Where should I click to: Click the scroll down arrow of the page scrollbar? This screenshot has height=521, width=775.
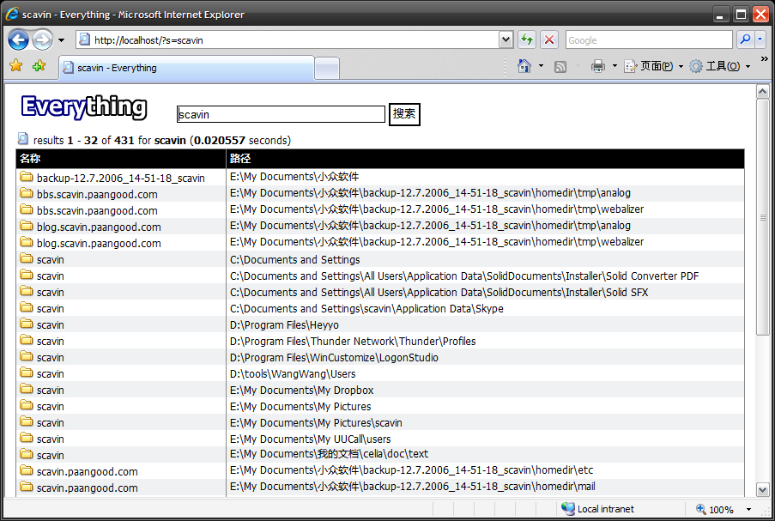763,489
